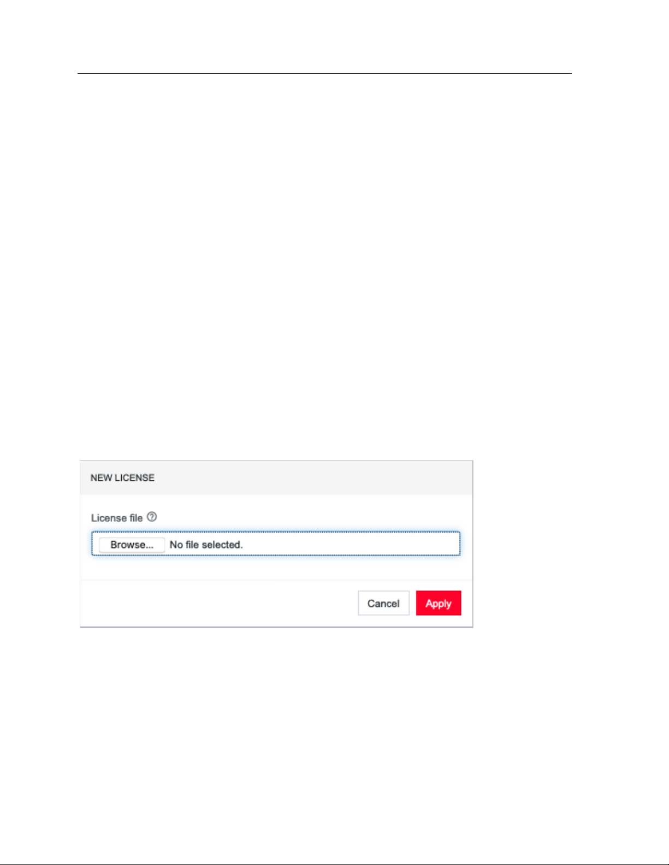
Task: Click the 'No file selected.' text
Action: [206, 545]
